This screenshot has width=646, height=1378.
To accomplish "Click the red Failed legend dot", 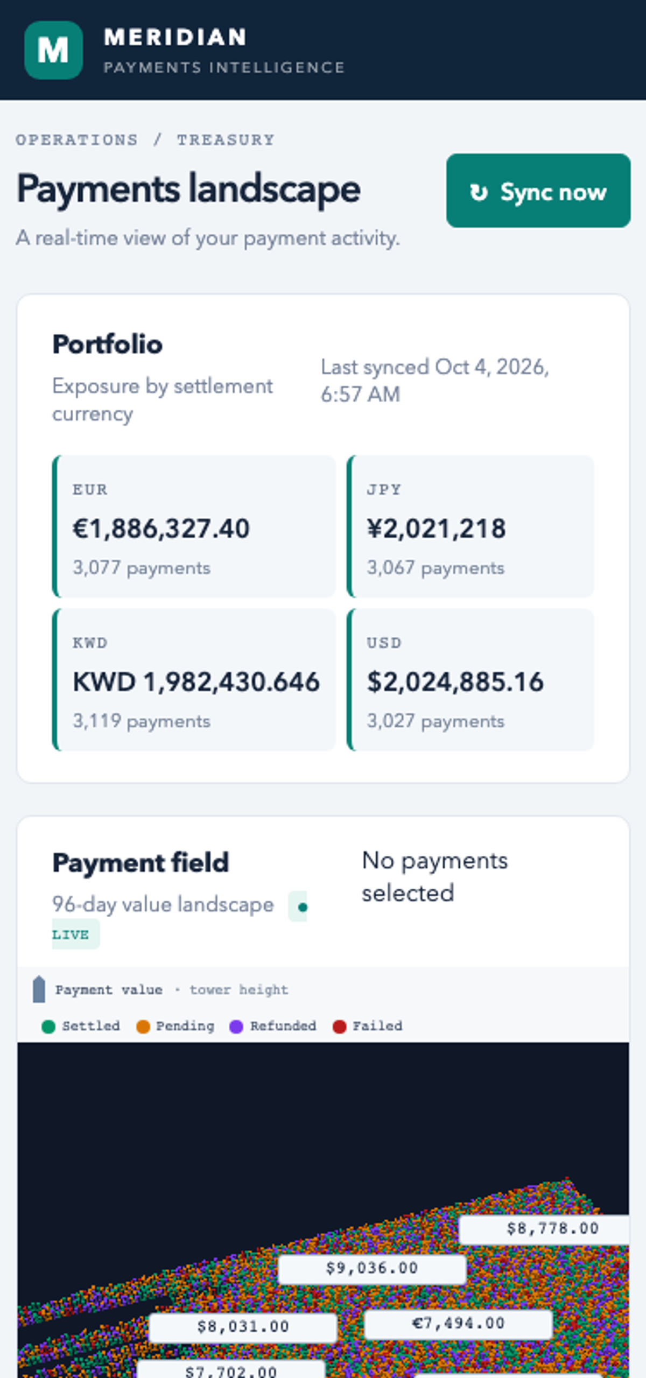I will 340,1027.
